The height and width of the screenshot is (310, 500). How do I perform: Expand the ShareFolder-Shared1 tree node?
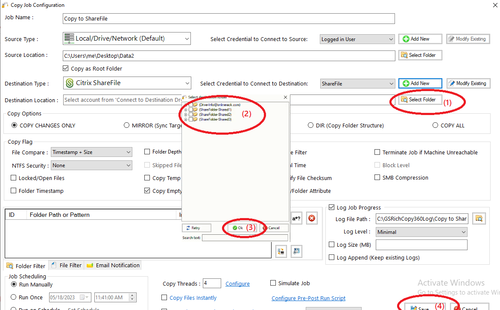point(185,110)
